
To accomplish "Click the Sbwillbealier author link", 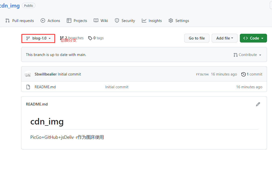I will click(46, 74).
